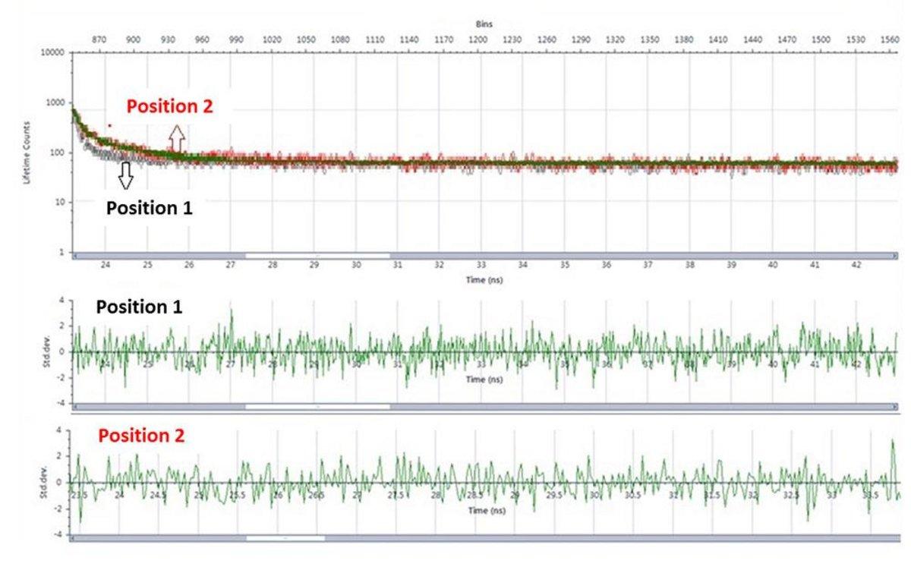
Task: Click left arrow of Position 1 residuals scrollbar
Action: point(74,407)
